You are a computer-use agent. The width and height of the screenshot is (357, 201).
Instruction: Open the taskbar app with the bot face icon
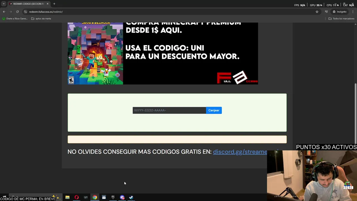click(104, 197)
